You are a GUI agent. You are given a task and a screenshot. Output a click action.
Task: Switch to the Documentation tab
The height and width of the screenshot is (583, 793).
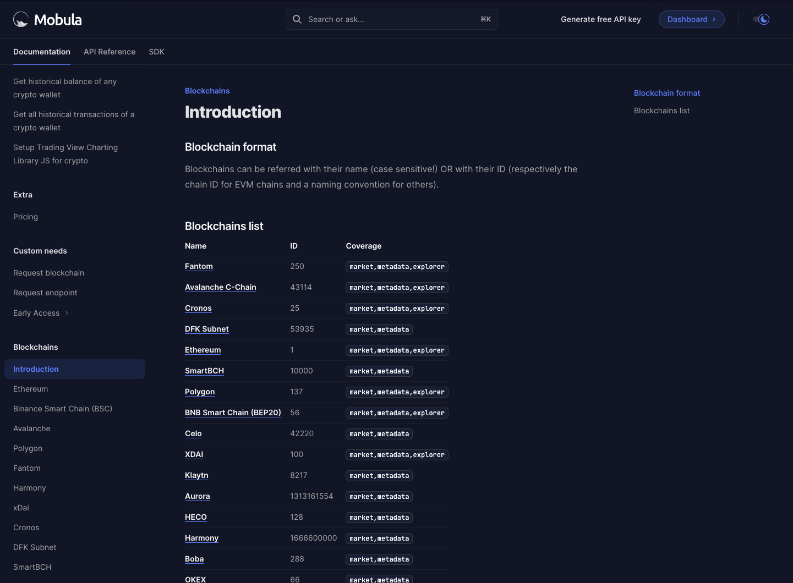coord(42,52)
